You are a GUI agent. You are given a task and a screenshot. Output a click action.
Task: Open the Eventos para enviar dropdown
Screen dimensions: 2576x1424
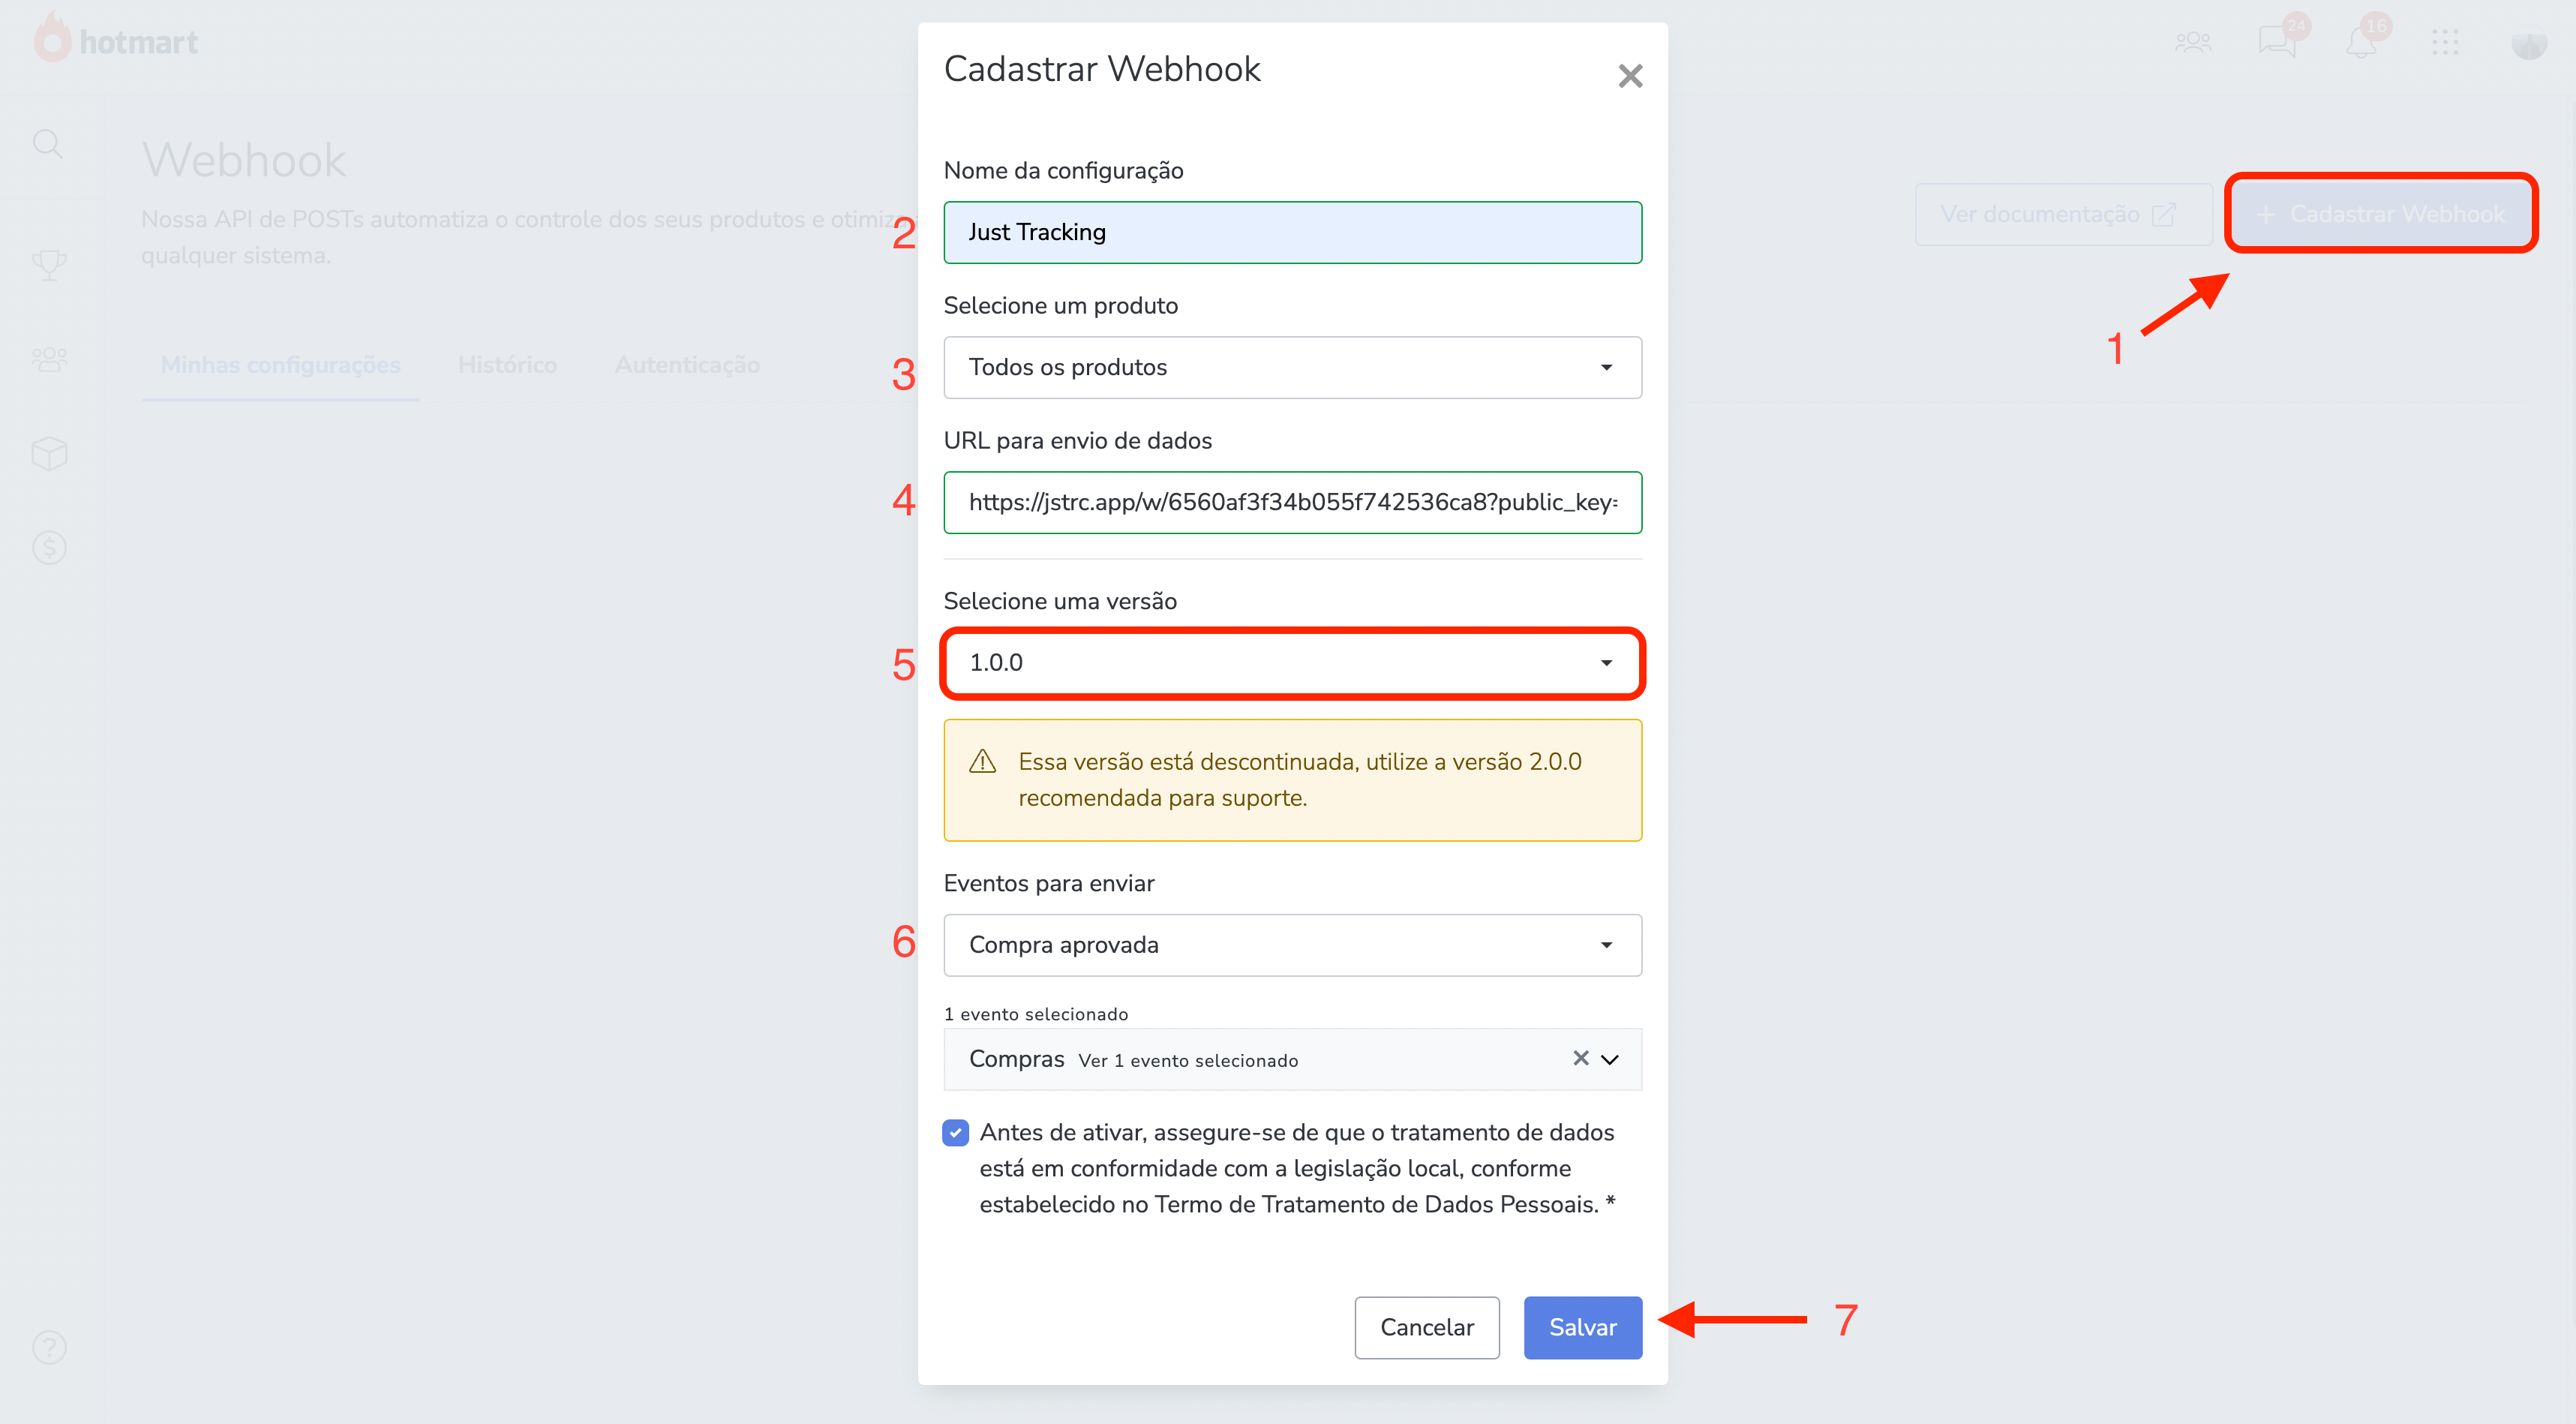1292,944
